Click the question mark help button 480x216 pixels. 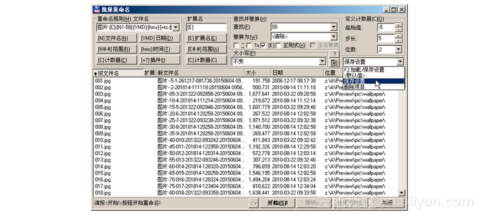pos(334,54)
